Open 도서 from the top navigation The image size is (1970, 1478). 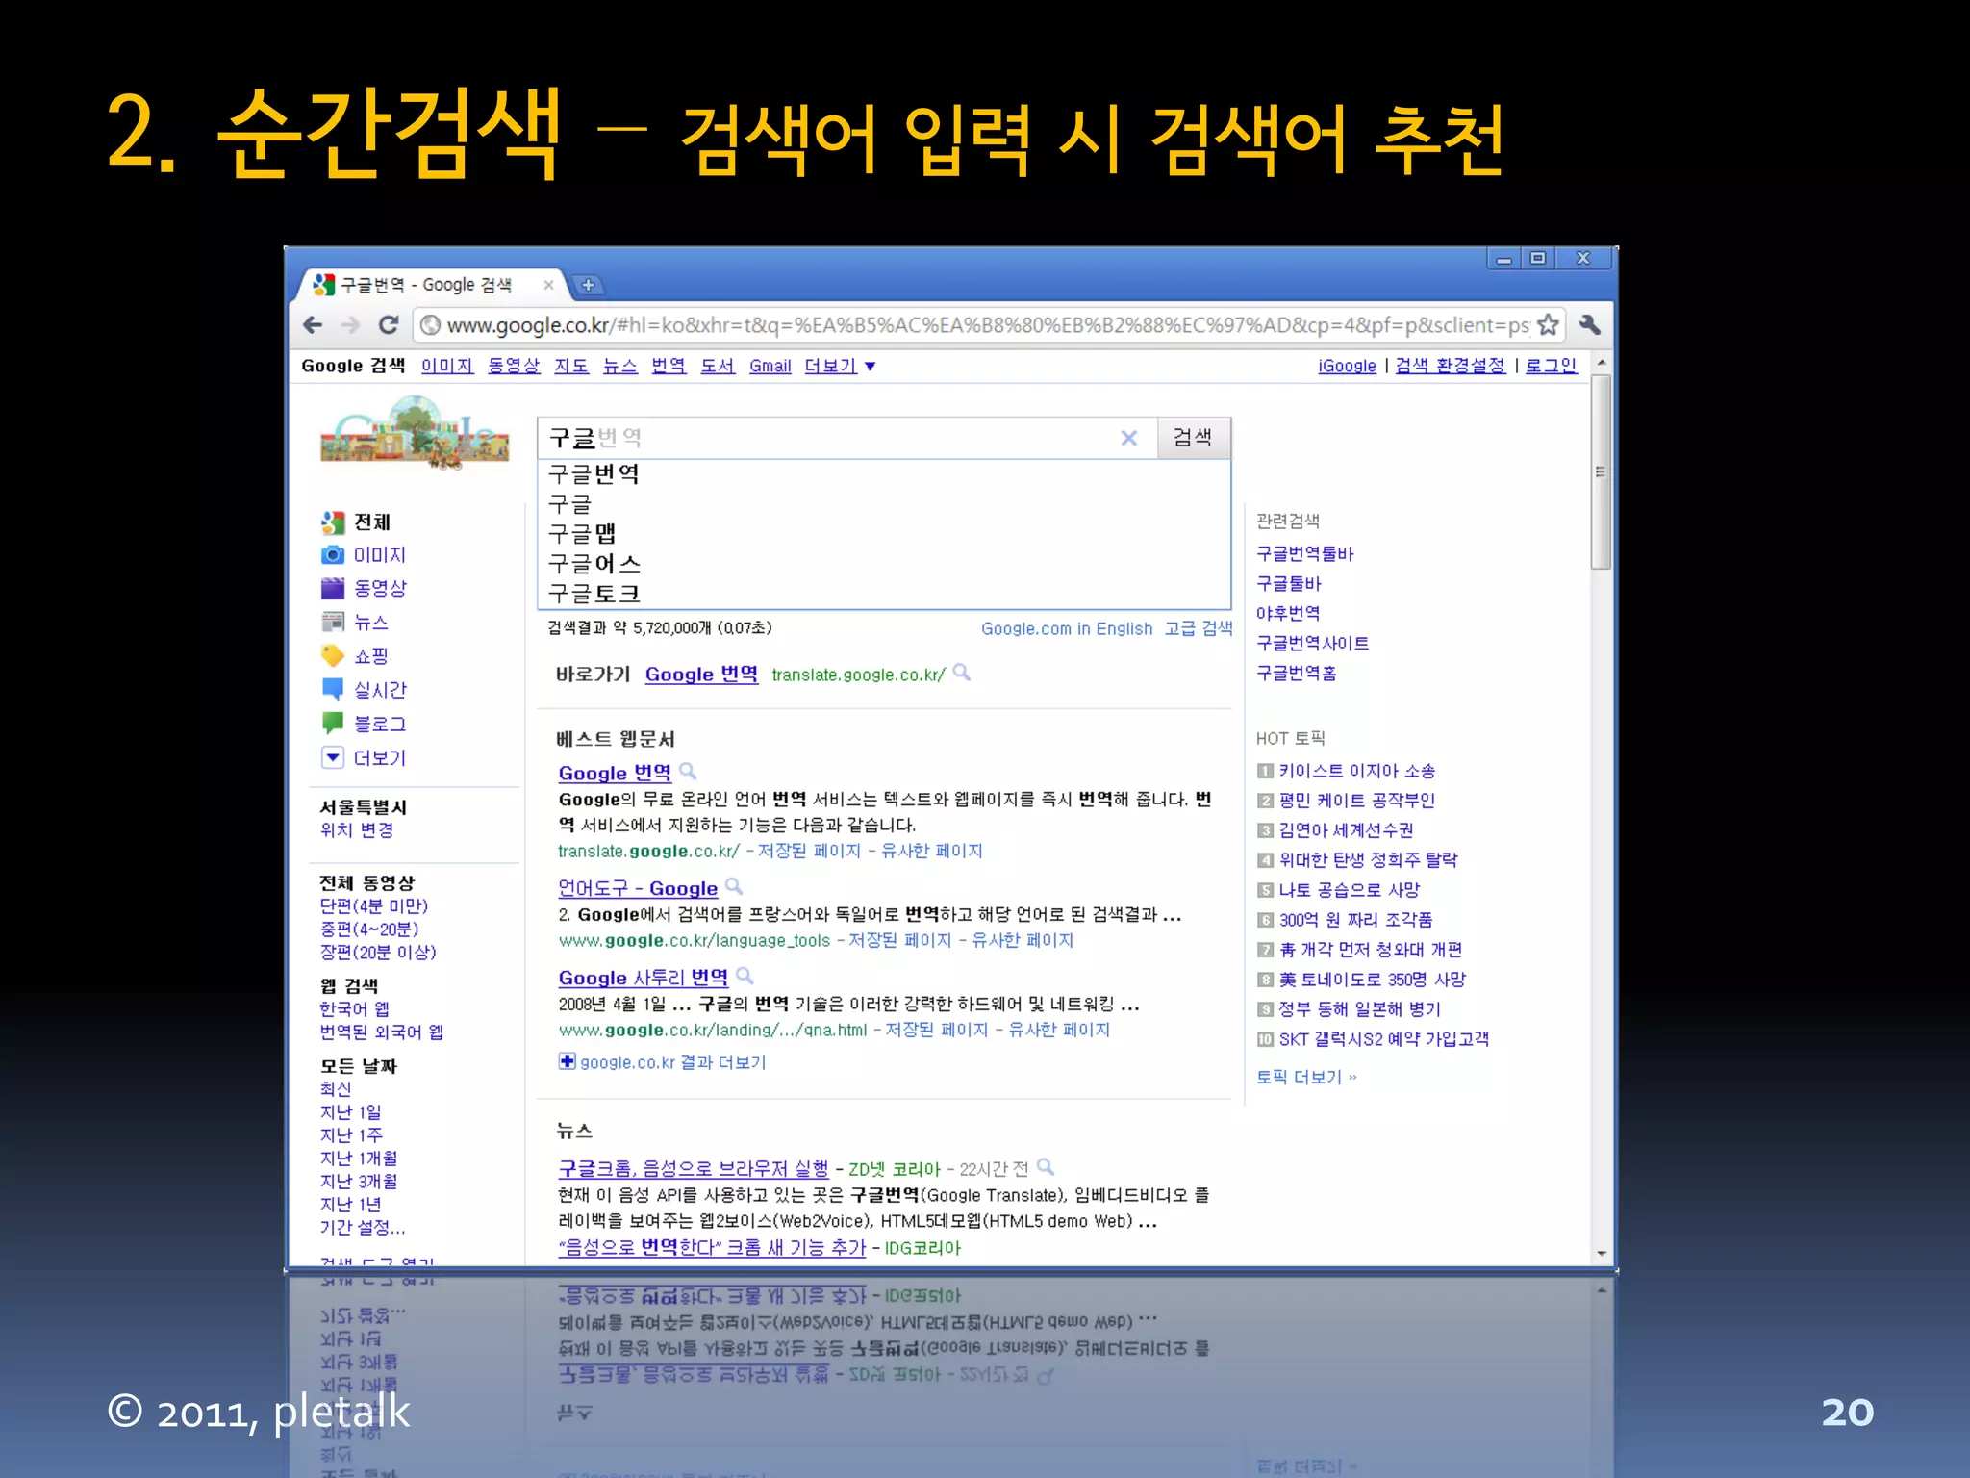coord(718,366)
